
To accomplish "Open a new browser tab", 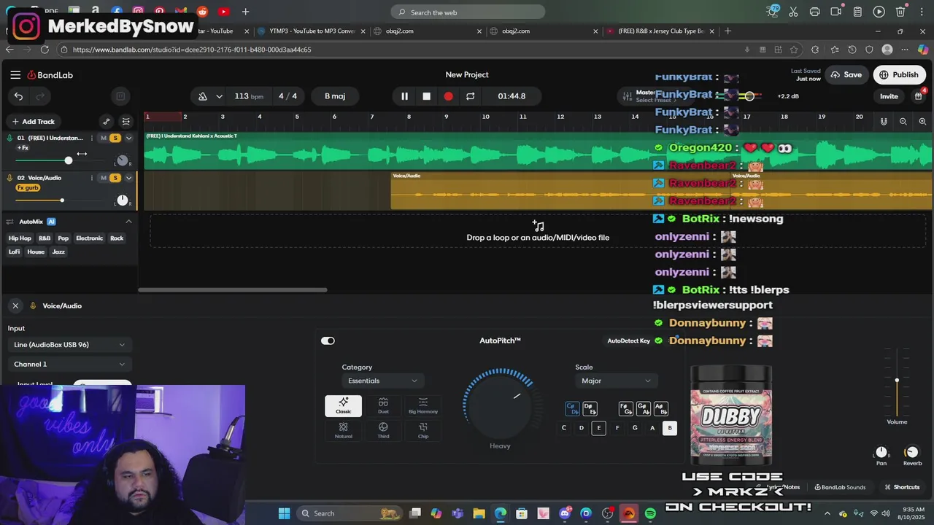I will 727,31.
